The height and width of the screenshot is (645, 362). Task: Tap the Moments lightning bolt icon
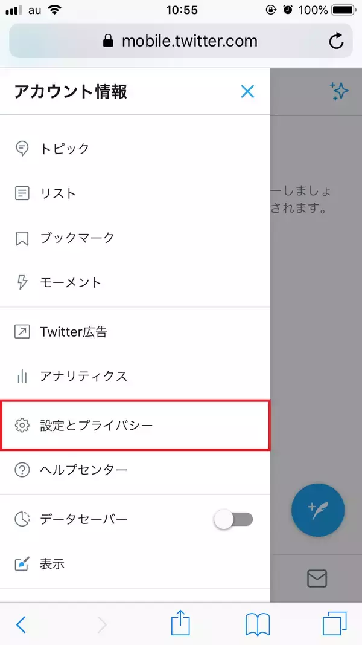pyautogui.click(x=22, y=282)
